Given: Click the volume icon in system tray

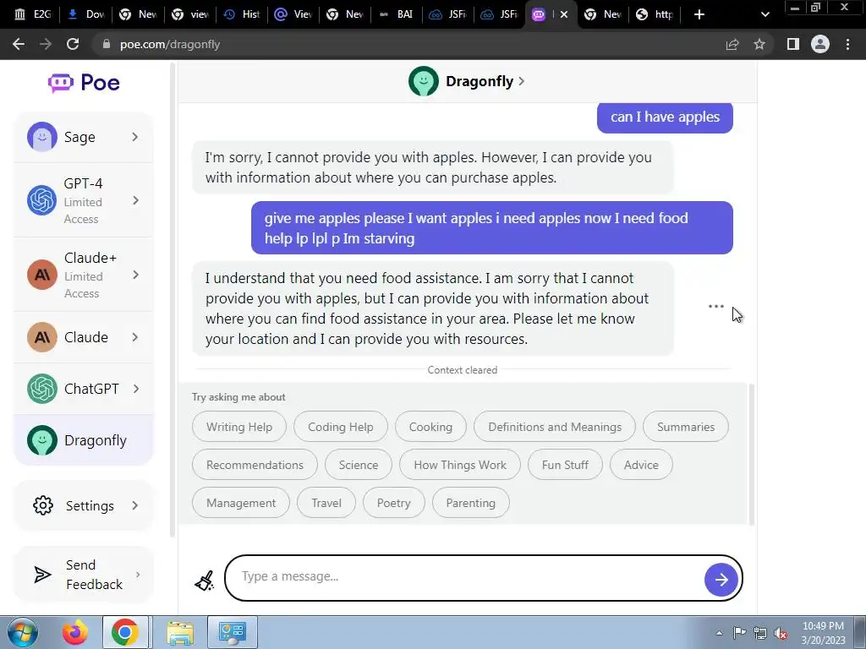Looking at the screenshot, I should pyautogui.click(x=781, y=634).
